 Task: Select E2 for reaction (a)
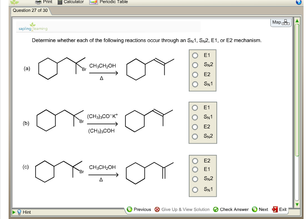click(195, 74)
